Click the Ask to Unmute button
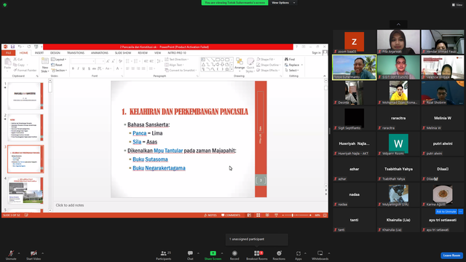 click(446, 212)
